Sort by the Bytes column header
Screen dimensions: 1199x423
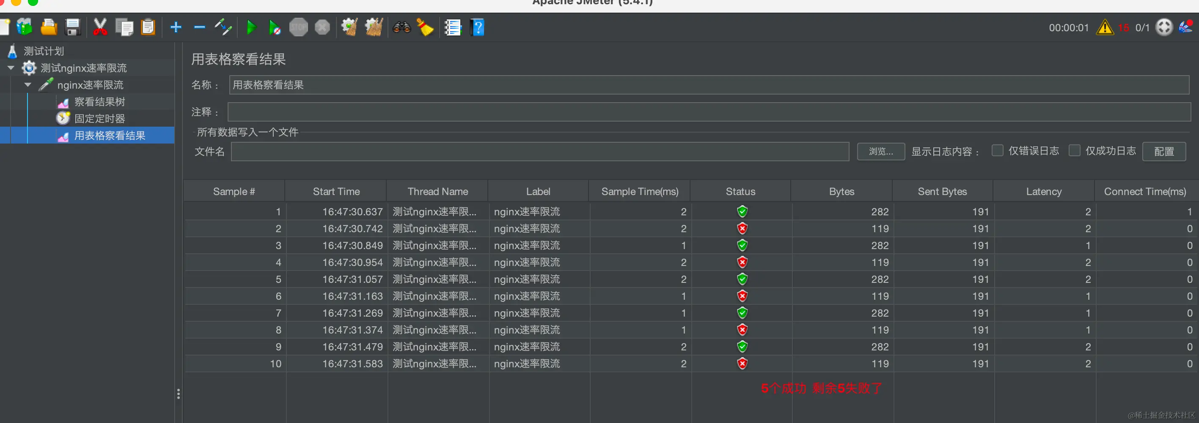(841, 191)
